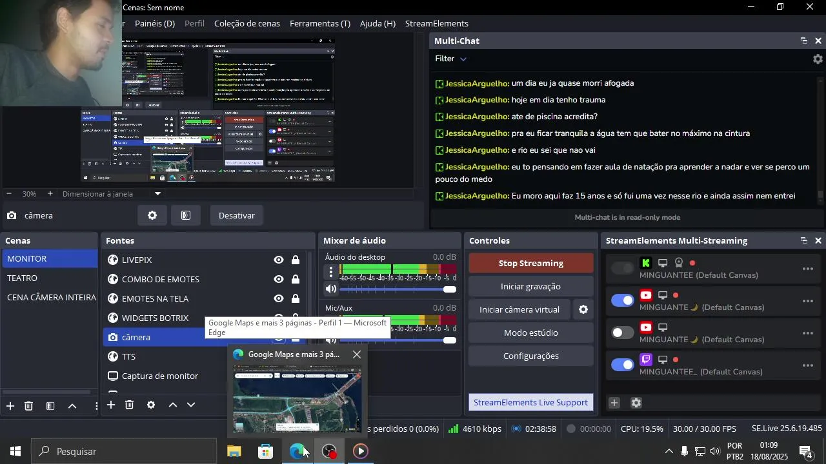
Task: Open the Ajuda (H) menu
Action: click(378, 23)
